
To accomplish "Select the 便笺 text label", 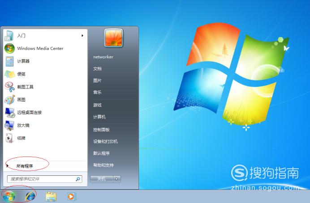I will point(21,74).
